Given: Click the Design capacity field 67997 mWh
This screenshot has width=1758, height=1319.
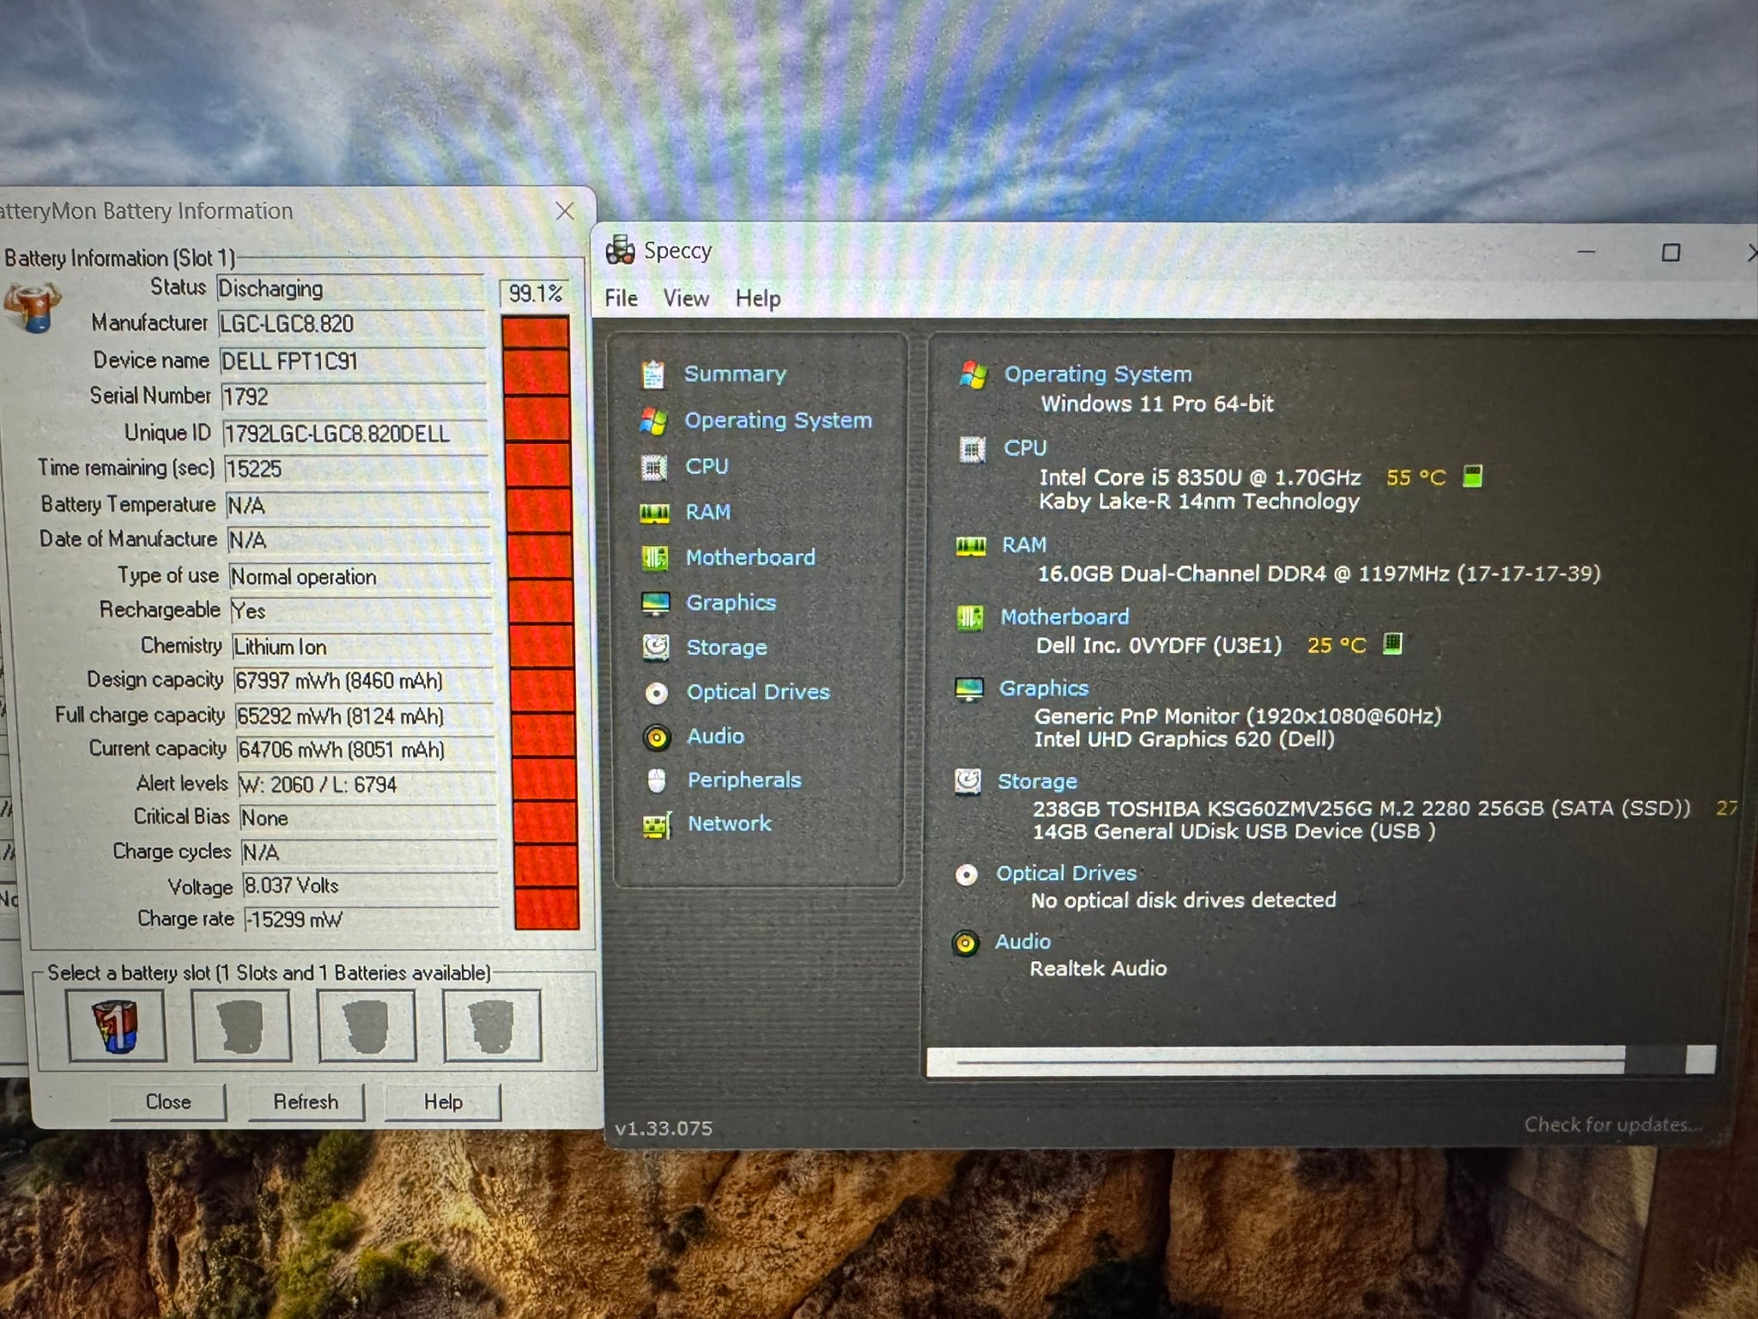Looking at the screenshot, I should [364, 681].
